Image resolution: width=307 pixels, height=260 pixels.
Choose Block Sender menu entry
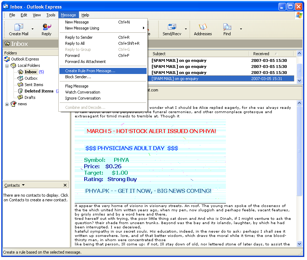(x=103, y=77)
